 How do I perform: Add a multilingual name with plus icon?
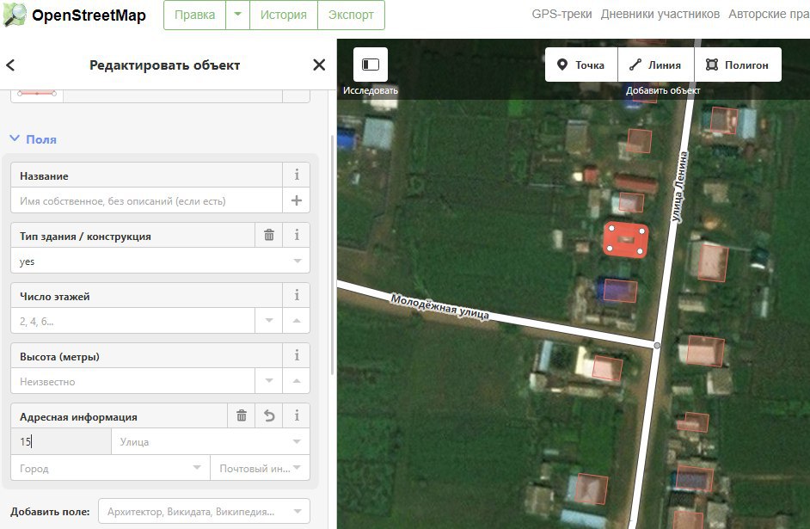(x=297, y=200)
